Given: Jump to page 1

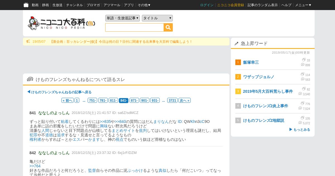Looking at the screenshot, I should (x=77, y=101).
